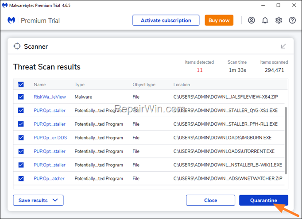Close the Malwarebytes window
302x219 pixels.
tap(294, 5)
